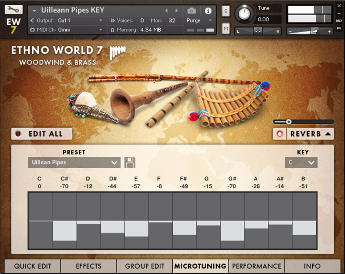
Task: Adjust the volume slider handle
Action: 314,31
